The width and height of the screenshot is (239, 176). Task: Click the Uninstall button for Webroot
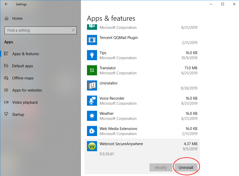click(x=186, y=167)
